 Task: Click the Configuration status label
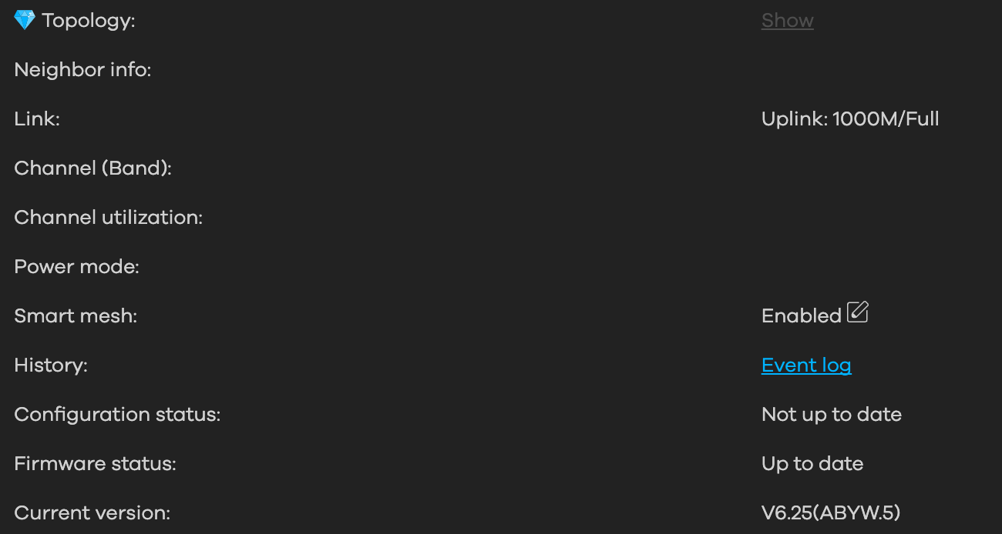[x=118, y=415]
